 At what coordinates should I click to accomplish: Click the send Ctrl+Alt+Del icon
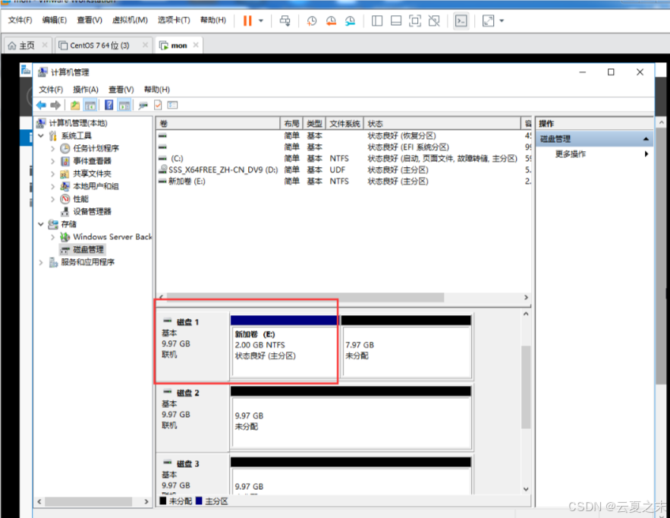[x=285, y=21]
